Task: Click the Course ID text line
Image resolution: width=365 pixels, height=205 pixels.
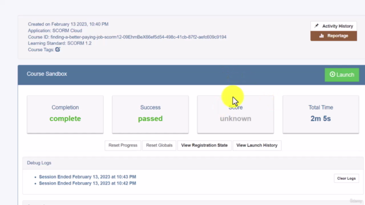Action: (127, 37)
